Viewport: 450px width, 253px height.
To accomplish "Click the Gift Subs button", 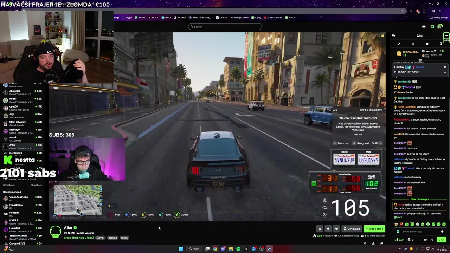I will point(351,229).
